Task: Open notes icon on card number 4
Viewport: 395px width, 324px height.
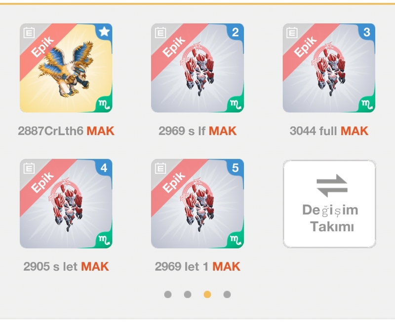Action: coord(29,168)
